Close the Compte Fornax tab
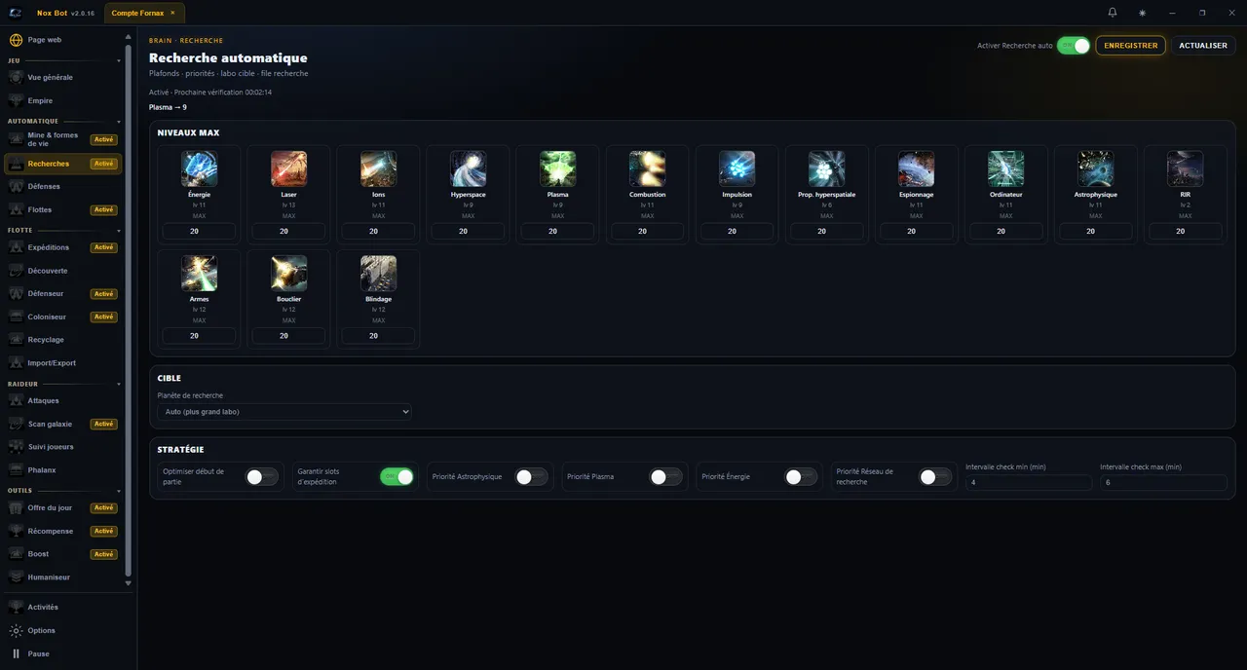1247x670 pixels. tap(172, 13)
